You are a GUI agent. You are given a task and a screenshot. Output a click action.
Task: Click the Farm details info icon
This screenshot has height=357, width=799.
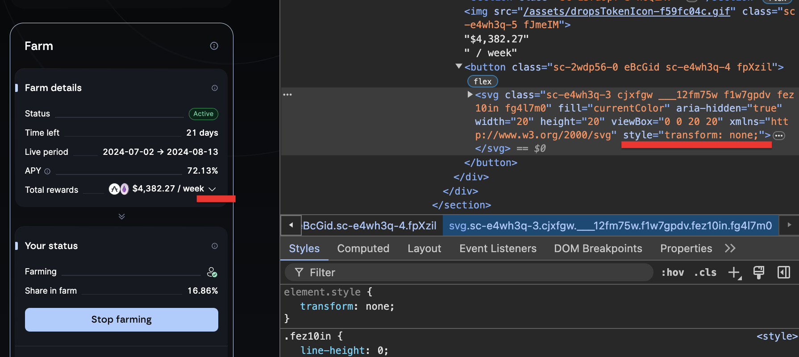[215, 88]
